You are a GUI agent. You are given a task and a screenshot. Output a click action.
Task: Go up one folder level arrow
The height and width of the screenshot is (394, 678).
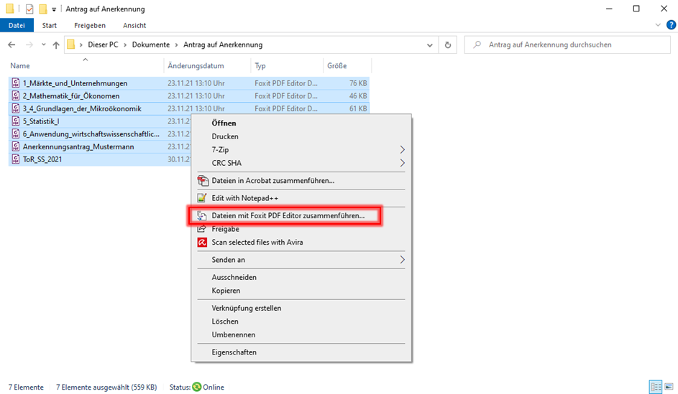[x=56, y=45]
